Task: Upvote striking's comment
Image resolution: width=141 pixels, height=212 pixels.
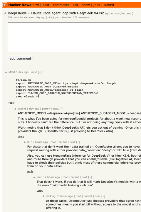Action: click(x=43, y=196)
